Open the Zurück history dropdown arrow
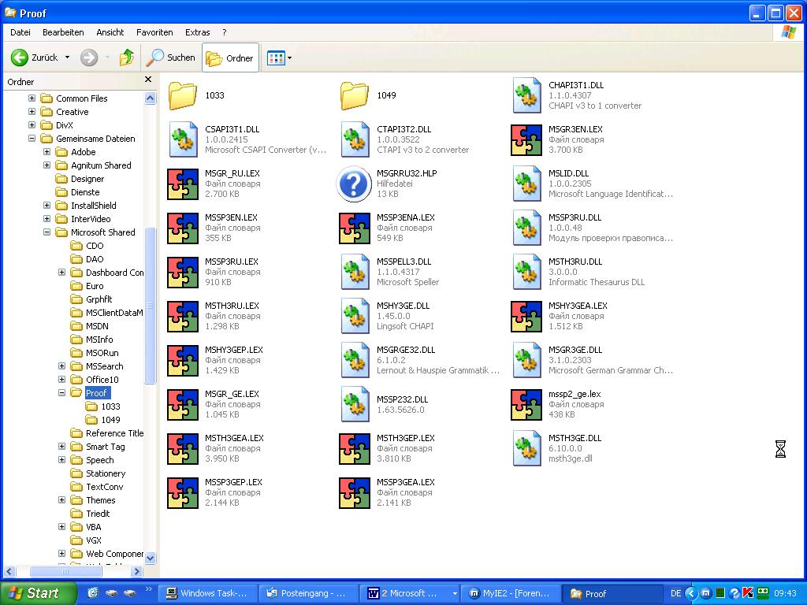This screenshot has width=807, height=605. pos(68,58)
